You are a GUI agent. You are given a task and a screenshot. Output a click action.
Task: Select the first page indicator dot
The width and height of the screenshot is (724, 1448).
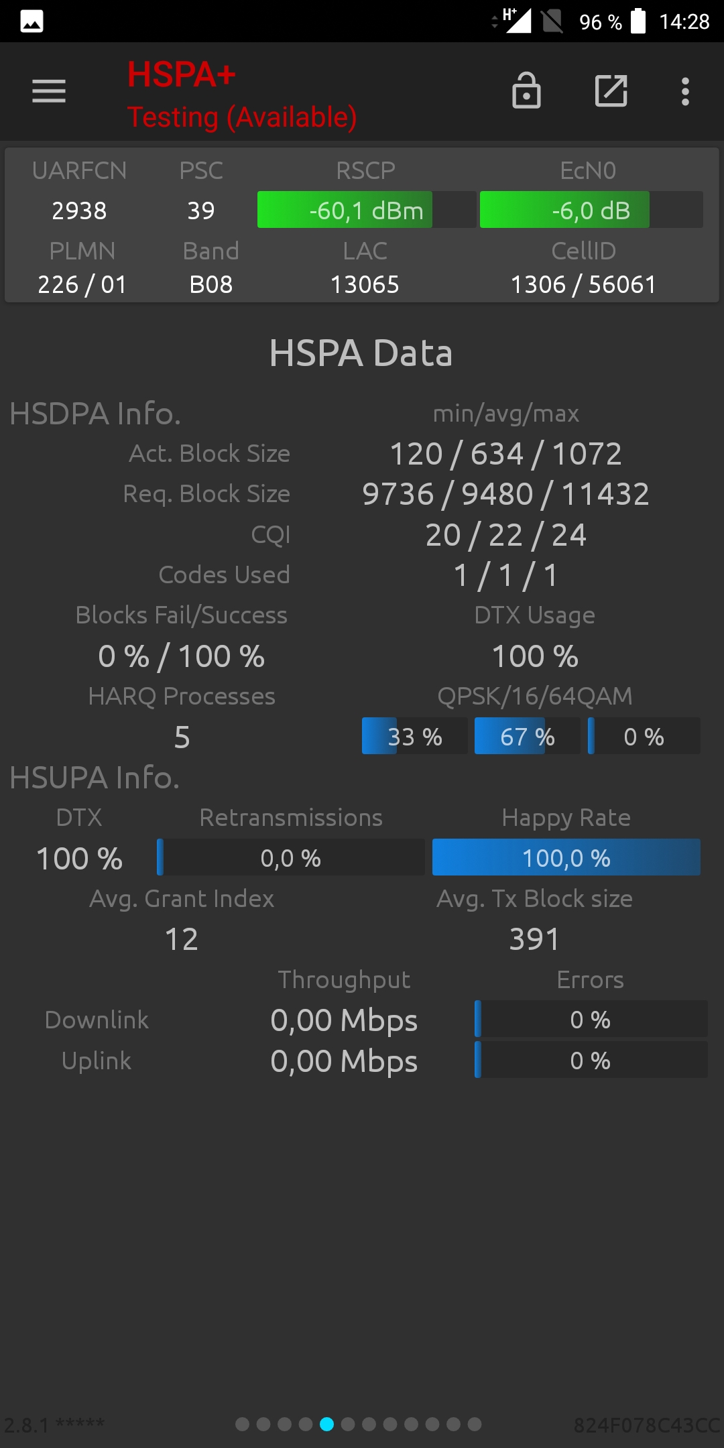pos(243,1424)
